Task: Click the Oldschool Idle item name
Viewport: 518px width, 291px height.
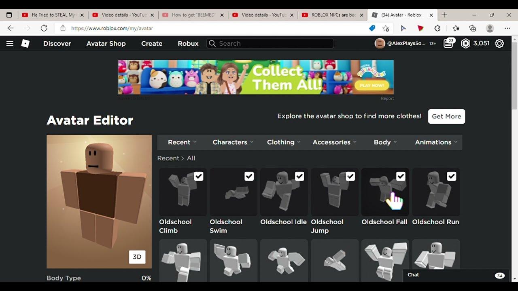Action: pyautogui.click(x=283, y=222)
